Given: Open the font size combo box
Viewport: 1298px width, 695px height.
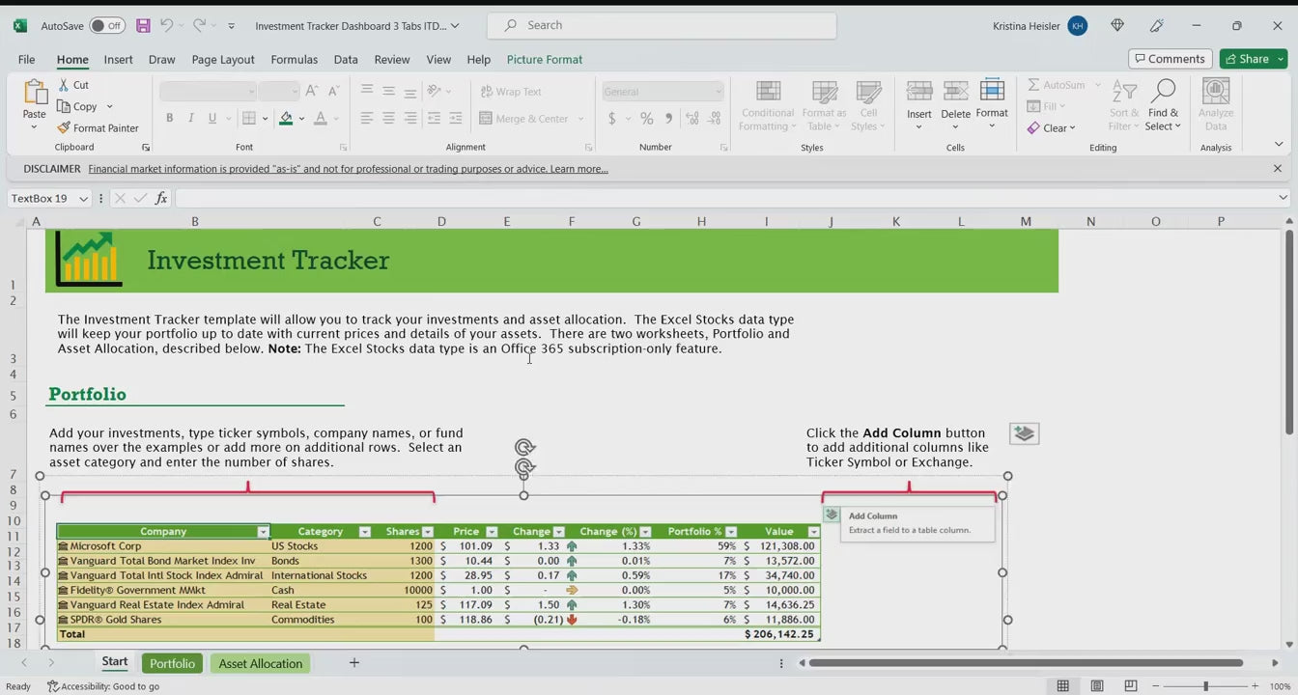Looking at the screenshot, I should coord(279,92).
